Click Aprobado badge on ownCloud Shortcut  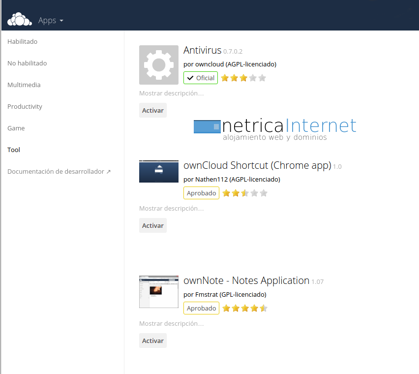tap(201, 193)
